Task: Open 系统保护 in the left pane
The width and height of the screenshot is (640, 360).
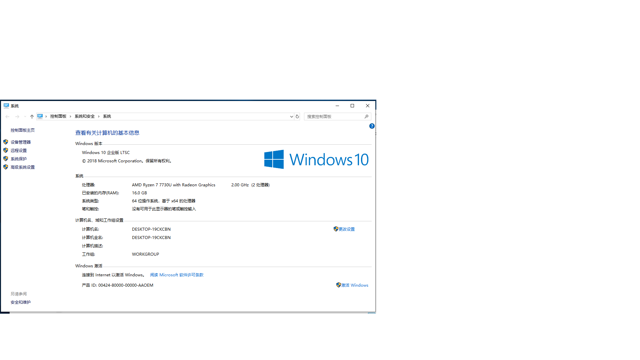Action: [19, 159]
